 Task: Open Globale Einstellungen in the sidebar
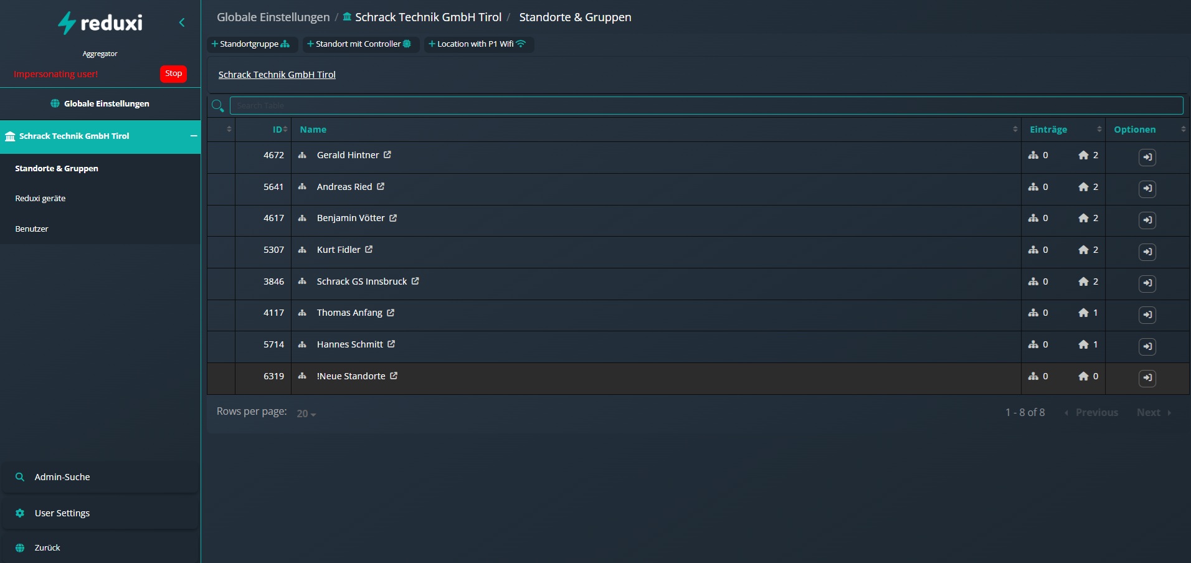(100, 103)
